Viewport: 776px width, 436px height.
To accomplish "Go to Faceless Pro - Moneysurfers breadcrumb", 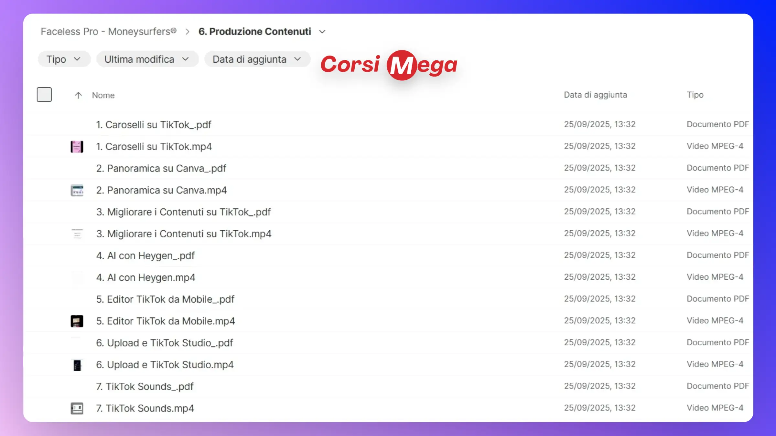I will point(109,32).
